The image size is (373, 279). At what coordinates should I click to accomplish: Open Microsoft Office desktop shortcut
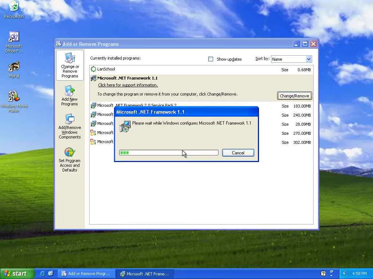(x=14, y=42)
